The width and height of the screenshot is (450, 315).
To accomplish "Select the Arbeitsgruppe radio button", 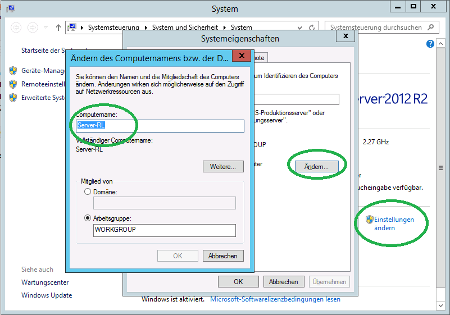I will (x=87, y=218).
